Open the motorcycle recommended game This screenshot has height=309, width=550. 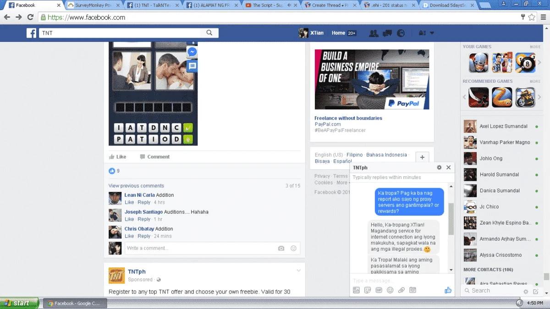525,97
